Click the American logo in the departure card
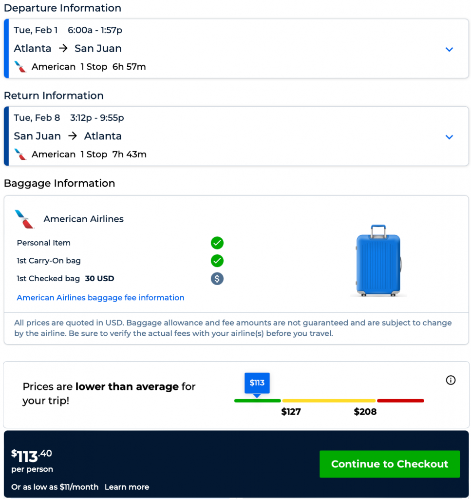 click(x=20, y=67)
